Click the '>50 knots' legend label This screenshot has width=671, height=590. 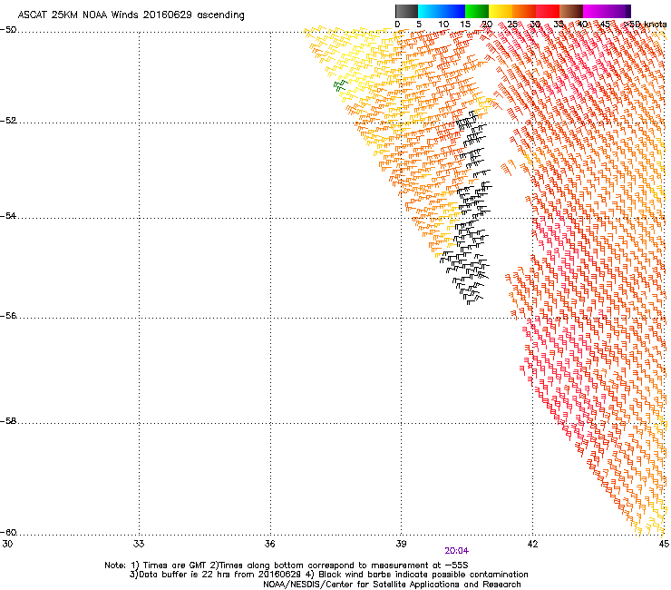[x=646, y=25]
